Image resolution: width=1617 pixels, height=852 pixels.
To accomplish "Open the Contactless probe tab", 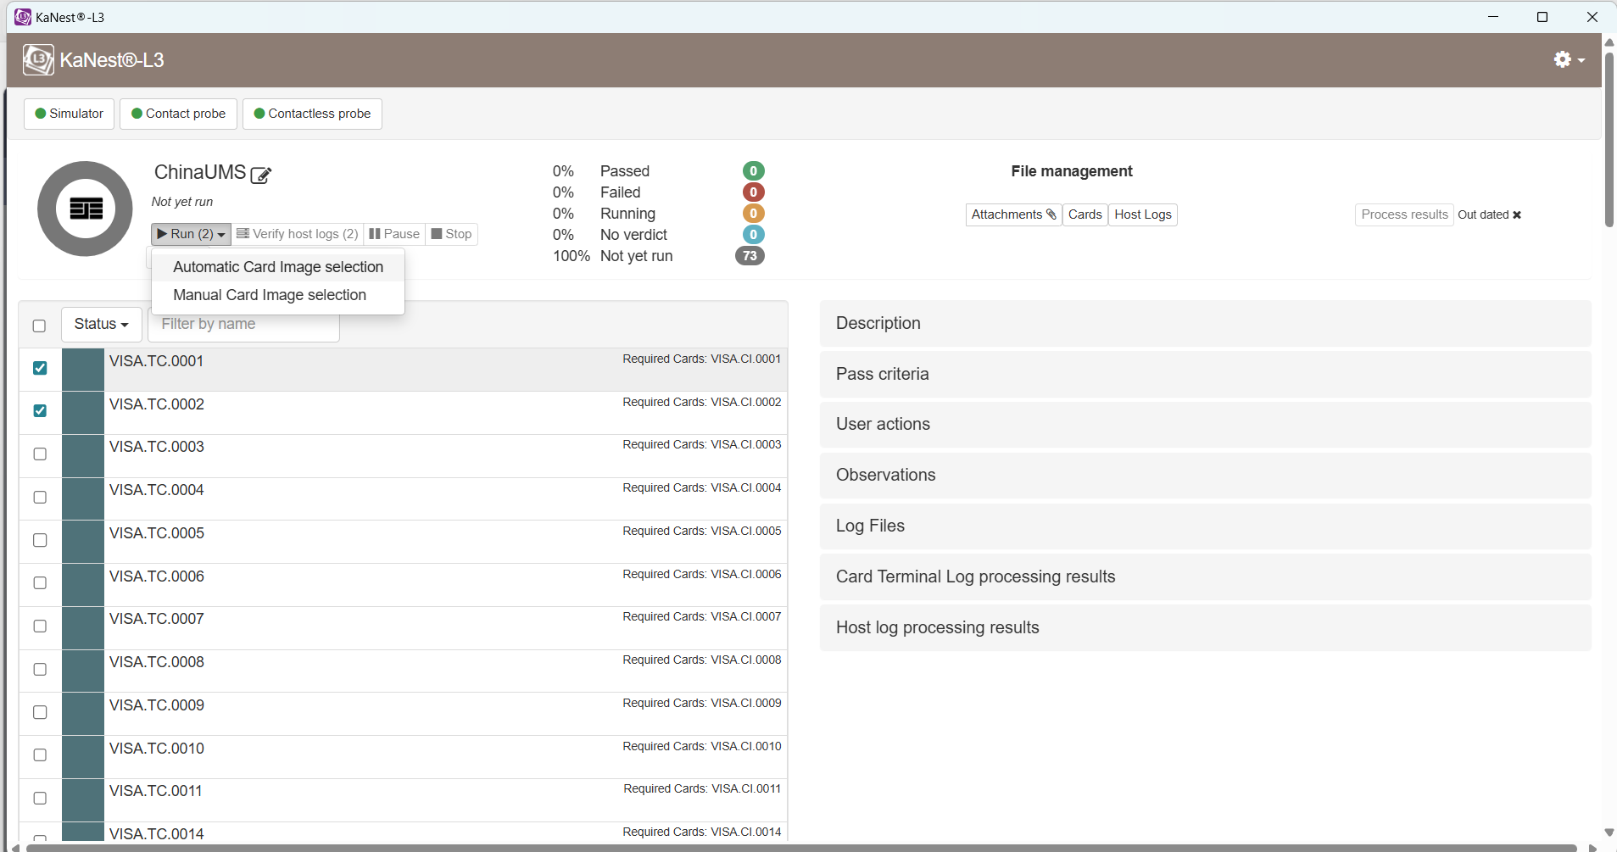I will pyautogui.click(x=312, y=114).
